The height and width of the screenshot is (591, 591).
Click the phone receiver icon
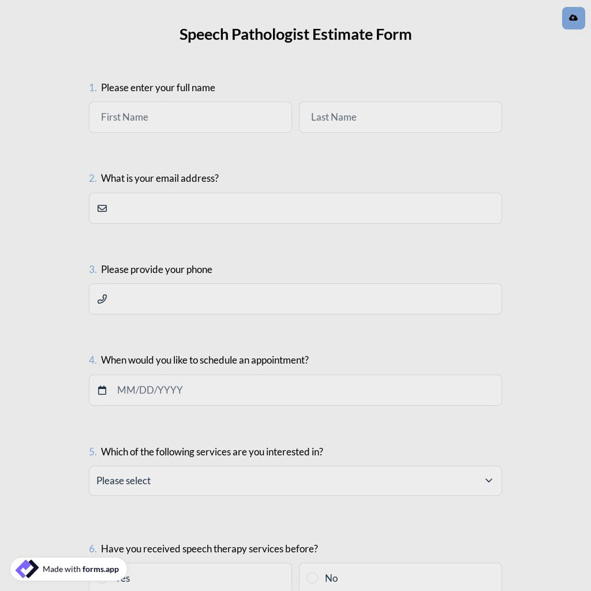click(x=102, y=298)
